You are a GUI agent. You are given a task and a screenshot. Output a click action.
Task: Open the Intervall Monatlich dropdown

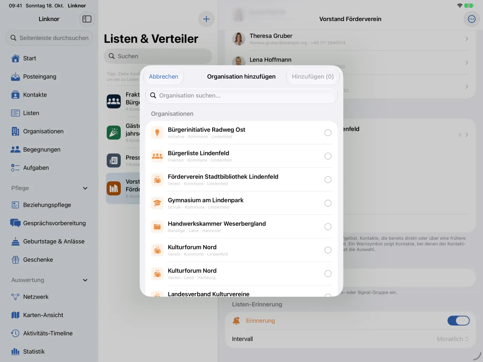(x=453, y=339)
